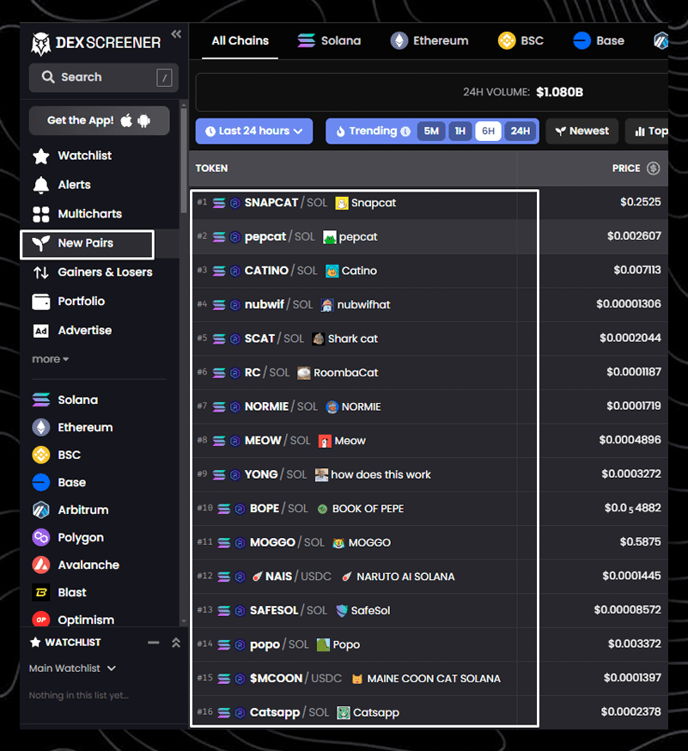This screenshot has width=688, height=751.
Task: Expand the more menu in the sidebar
Action: 51,359
